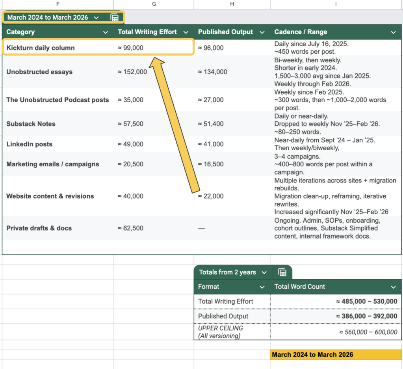Screen dimensions: 403x369
Task: Open Total Writing Effort column dropdown
Action: point(186,32)
